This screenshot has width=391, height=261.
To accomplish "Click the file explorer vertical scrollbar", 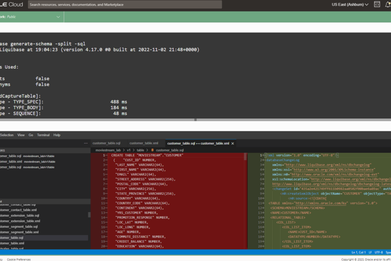I will click(x=89, y=215).
